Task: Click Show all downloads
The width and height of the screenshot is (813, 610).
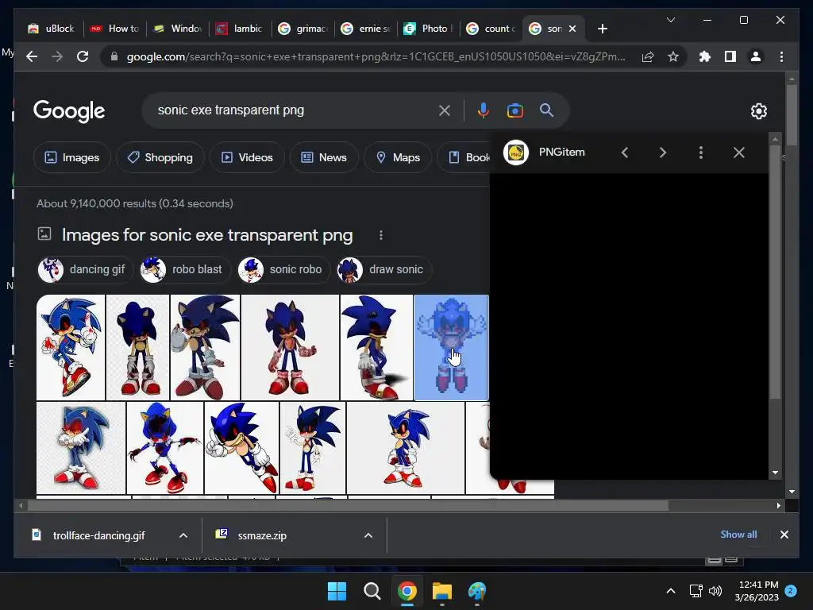Action: click(738, 535)
